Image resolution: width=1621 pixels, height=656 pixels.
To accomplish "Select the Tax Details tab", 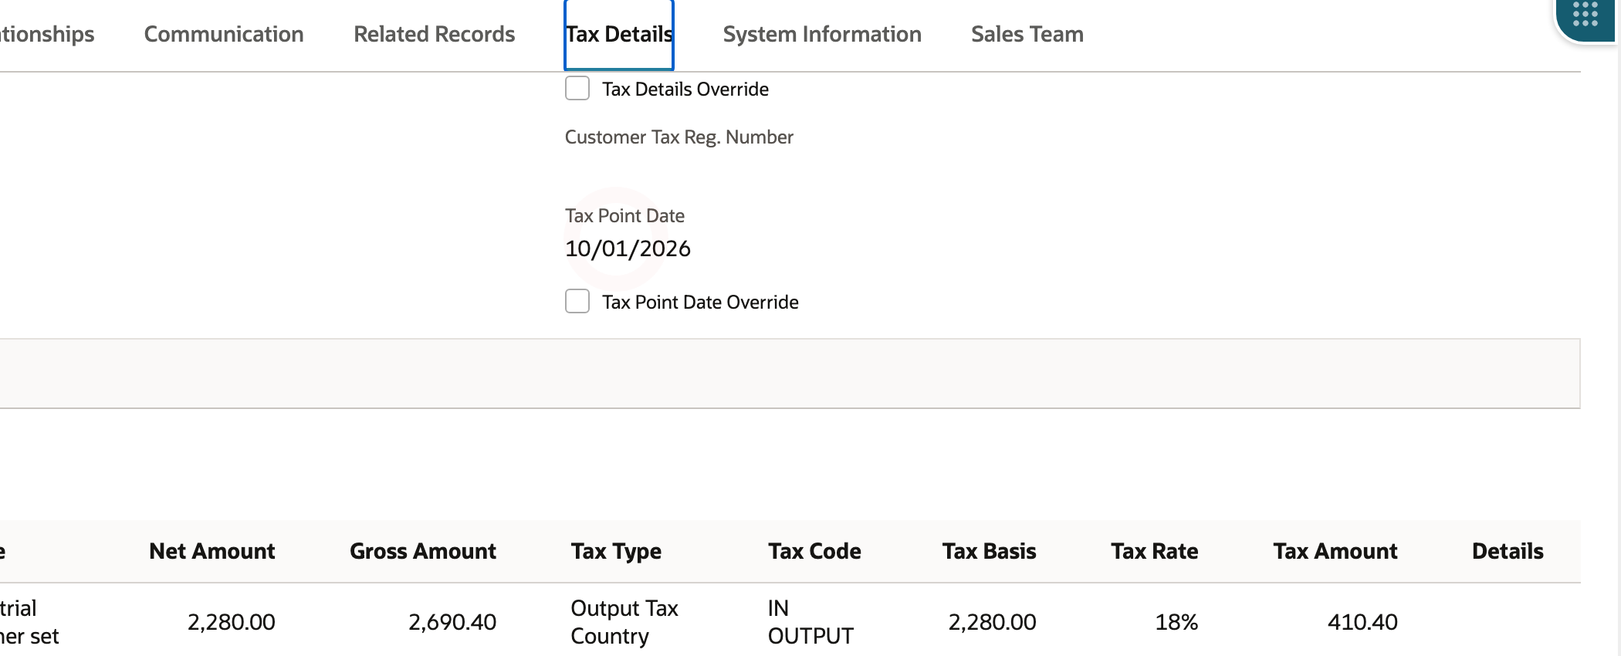I will 619,34.
